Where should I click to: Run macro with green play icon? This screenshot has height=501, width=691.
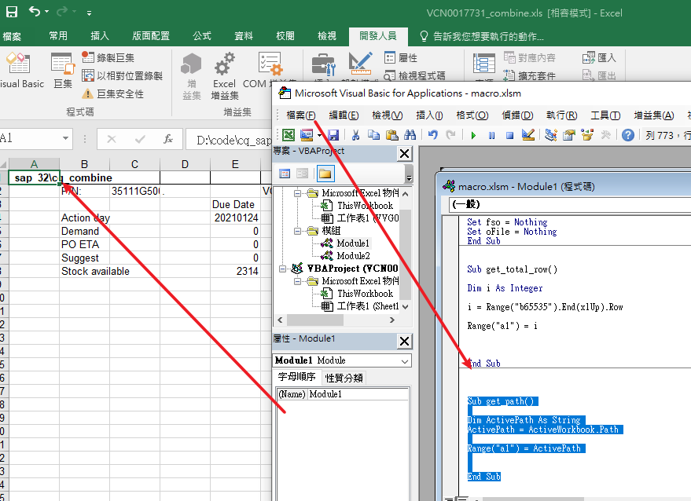[473, 135]
